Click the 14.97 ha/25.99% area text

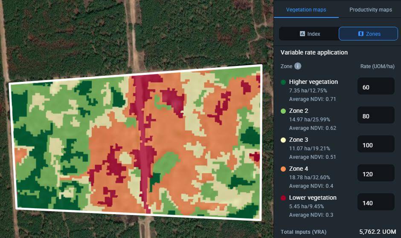click(x=309, y=120)
